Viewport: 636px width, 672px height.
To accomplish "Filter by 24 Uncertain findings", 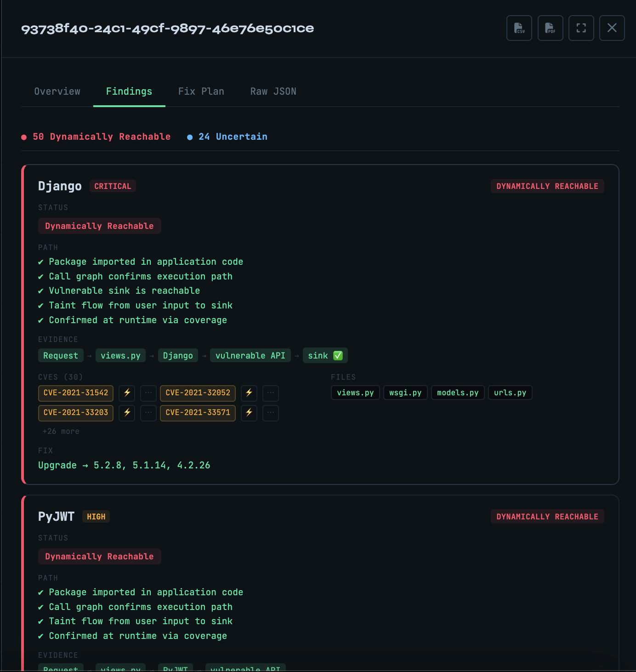I will point(227,137).
